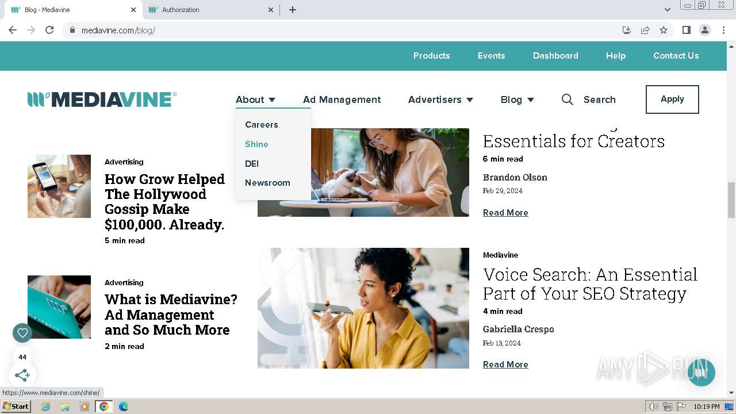736x414 pixels.
Task: Click the volume speaker tray icon
Action: 653,407
